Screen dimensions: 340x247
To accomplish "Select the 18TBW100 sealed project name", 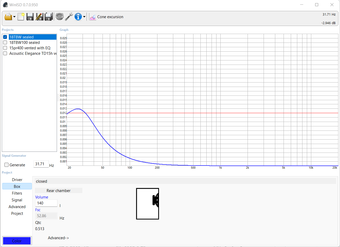I will point(25,43).
